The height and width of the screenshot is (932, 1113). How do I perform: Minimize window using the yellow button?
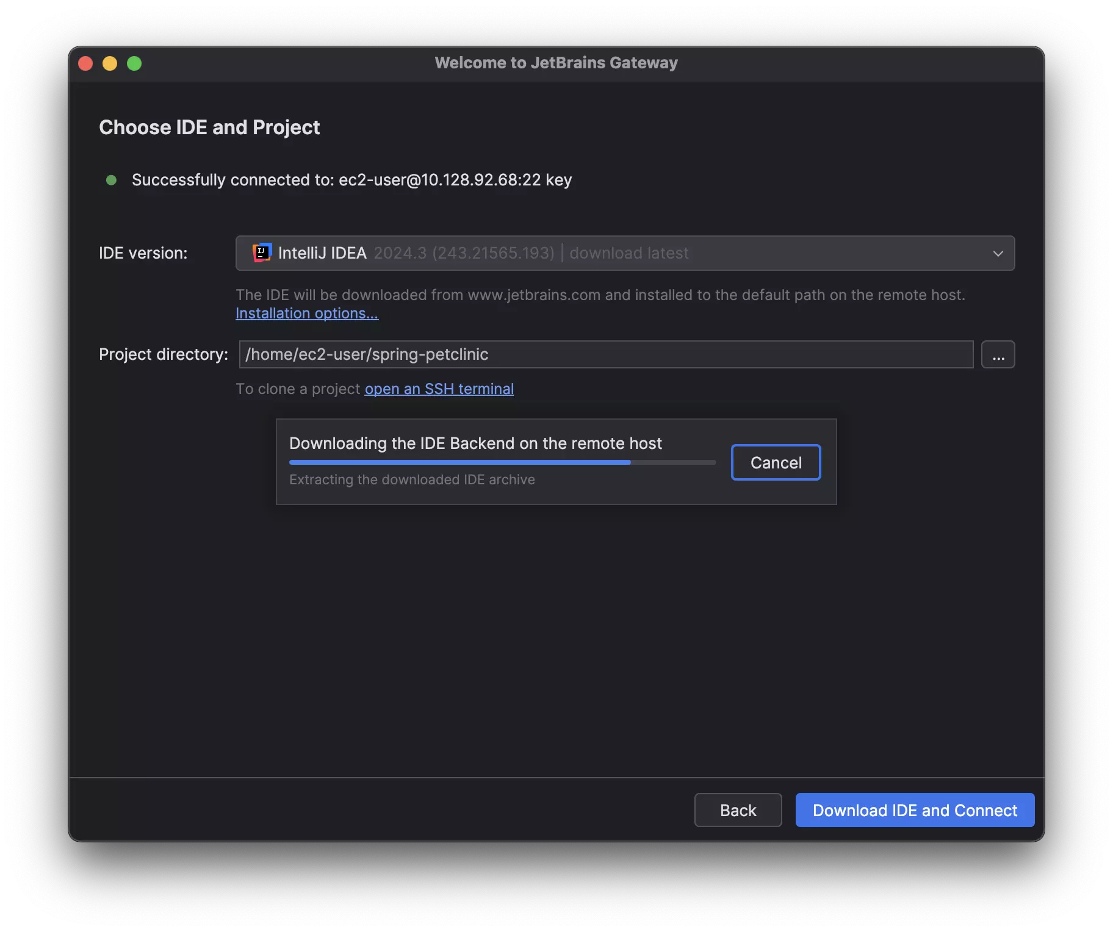110,63
